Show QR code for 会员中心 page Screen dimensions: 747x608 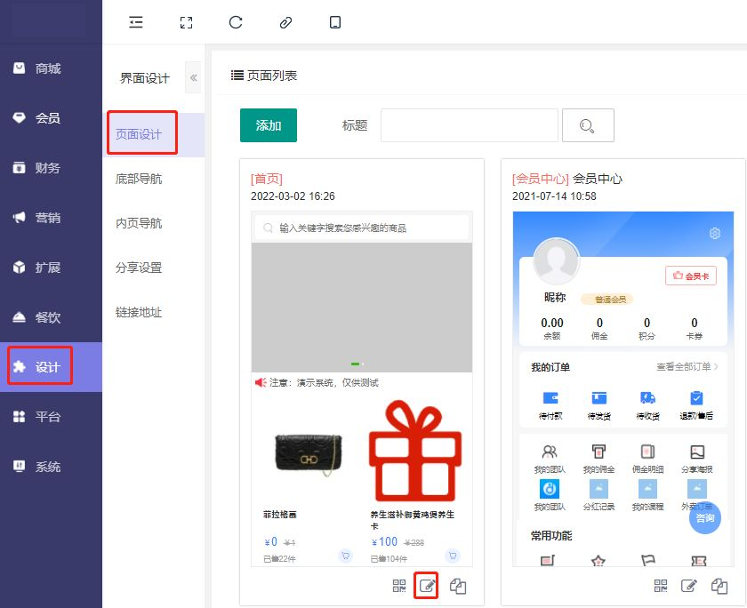click(x=661, y=586)
